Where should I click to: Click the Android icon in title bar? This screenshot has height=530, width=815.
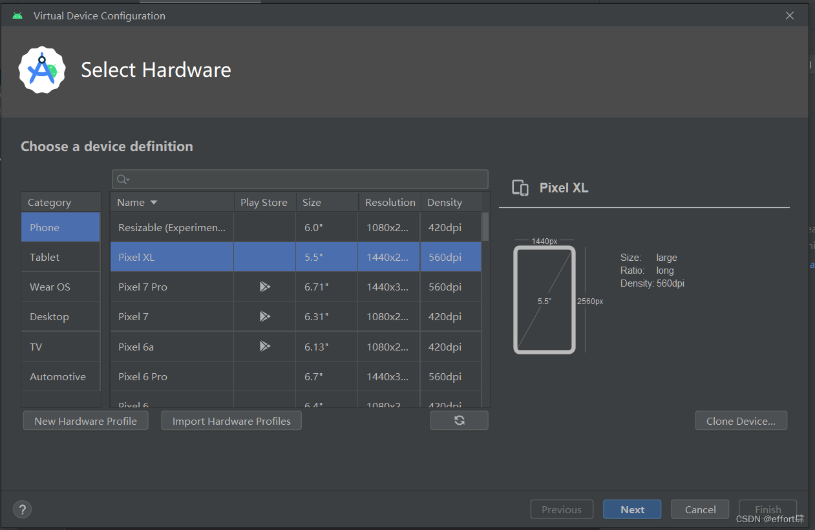coord(17,15)
